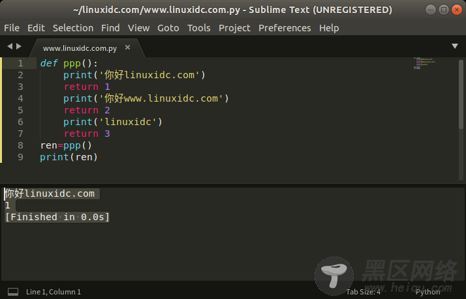466x299 pixels.
Task: Click the print('你好linuxidc.com') line
Action: point(134,75)
